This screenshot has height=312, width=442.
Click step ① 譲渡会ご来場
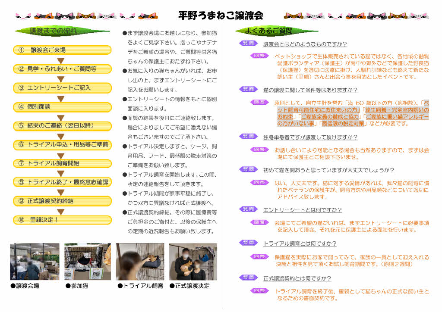(x=62, y=50)
